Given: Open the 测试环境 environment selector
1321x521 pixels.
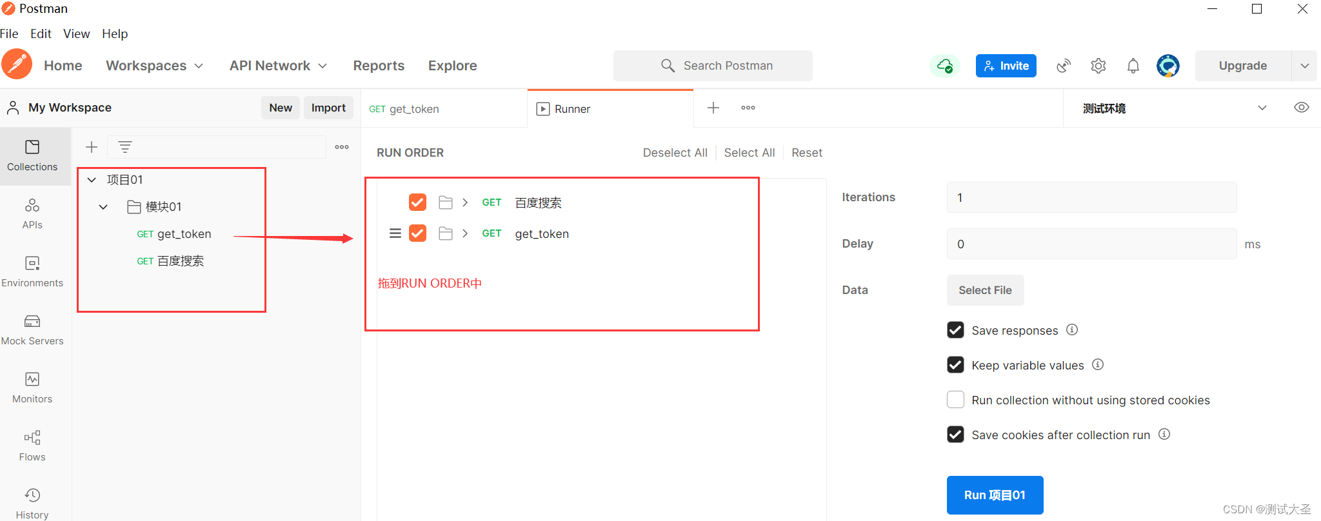Looking at the screenshot, I should tap(1174, 108).
